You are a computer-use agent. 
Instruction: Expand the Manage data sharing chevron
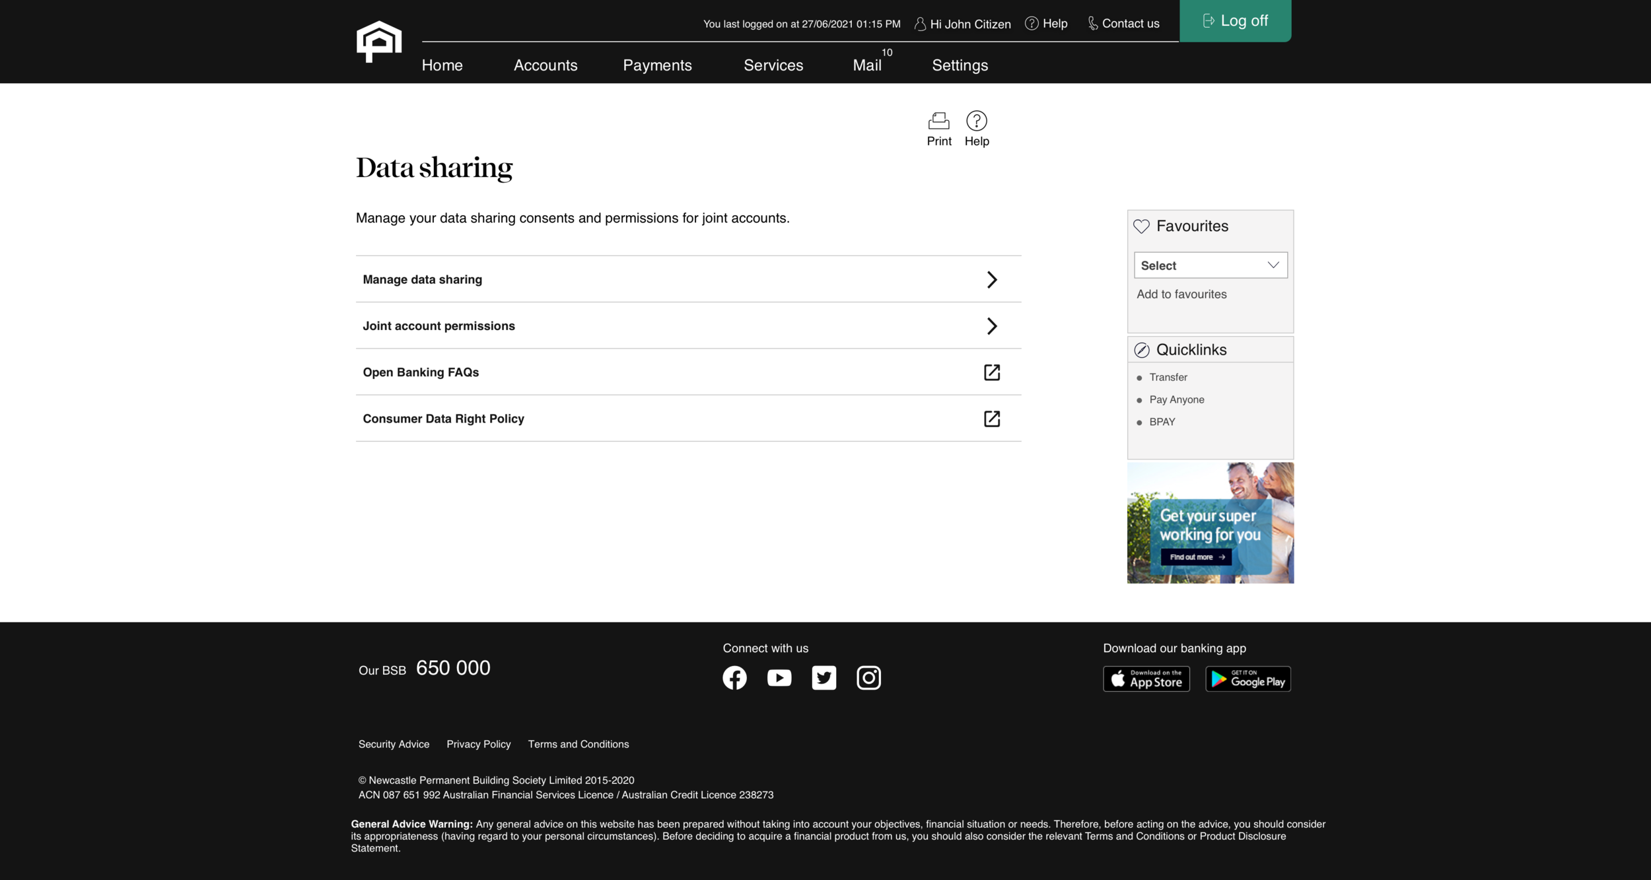pos(991,279)
